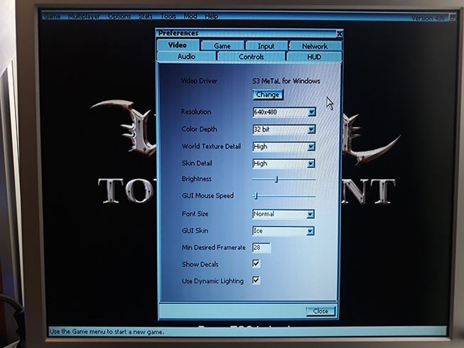Click the GUI Mouse Speed slider handle
The image size is (464, 348).
(257, 196)
